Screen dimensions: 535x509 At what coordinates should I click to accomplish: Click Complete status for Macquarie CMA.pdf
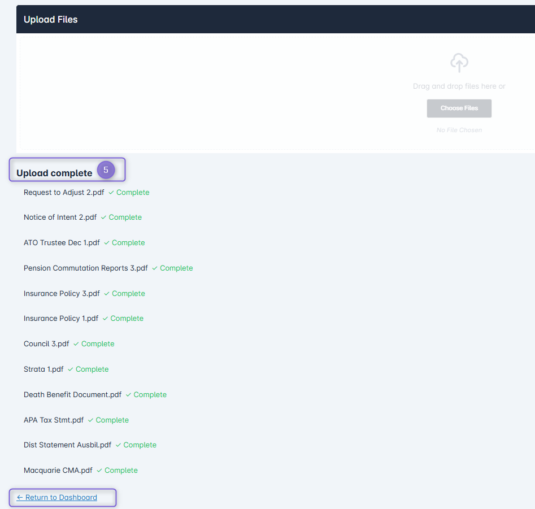tap(121, 470)
